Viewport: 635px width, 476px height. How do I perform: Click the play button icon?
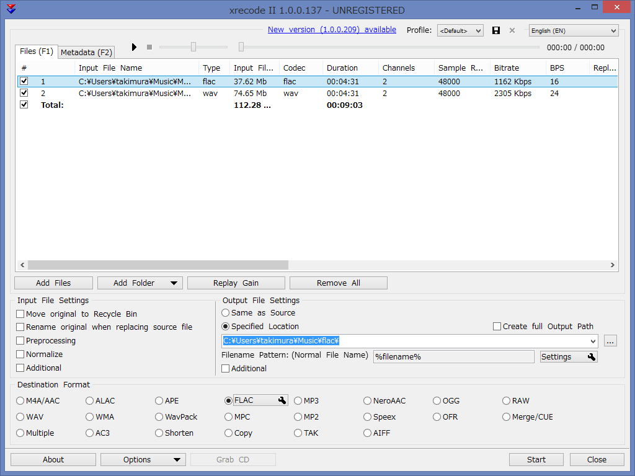[134, 47]
